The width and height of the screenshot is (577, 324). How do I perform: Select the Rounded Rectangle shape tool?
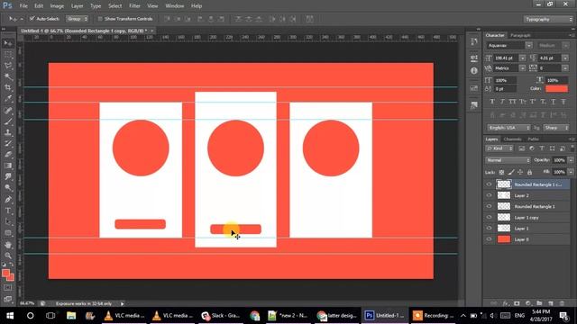pos(8,233)
